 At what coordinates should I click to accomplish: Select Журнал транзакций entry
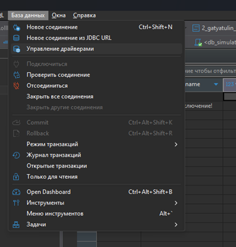click(97, 155)
